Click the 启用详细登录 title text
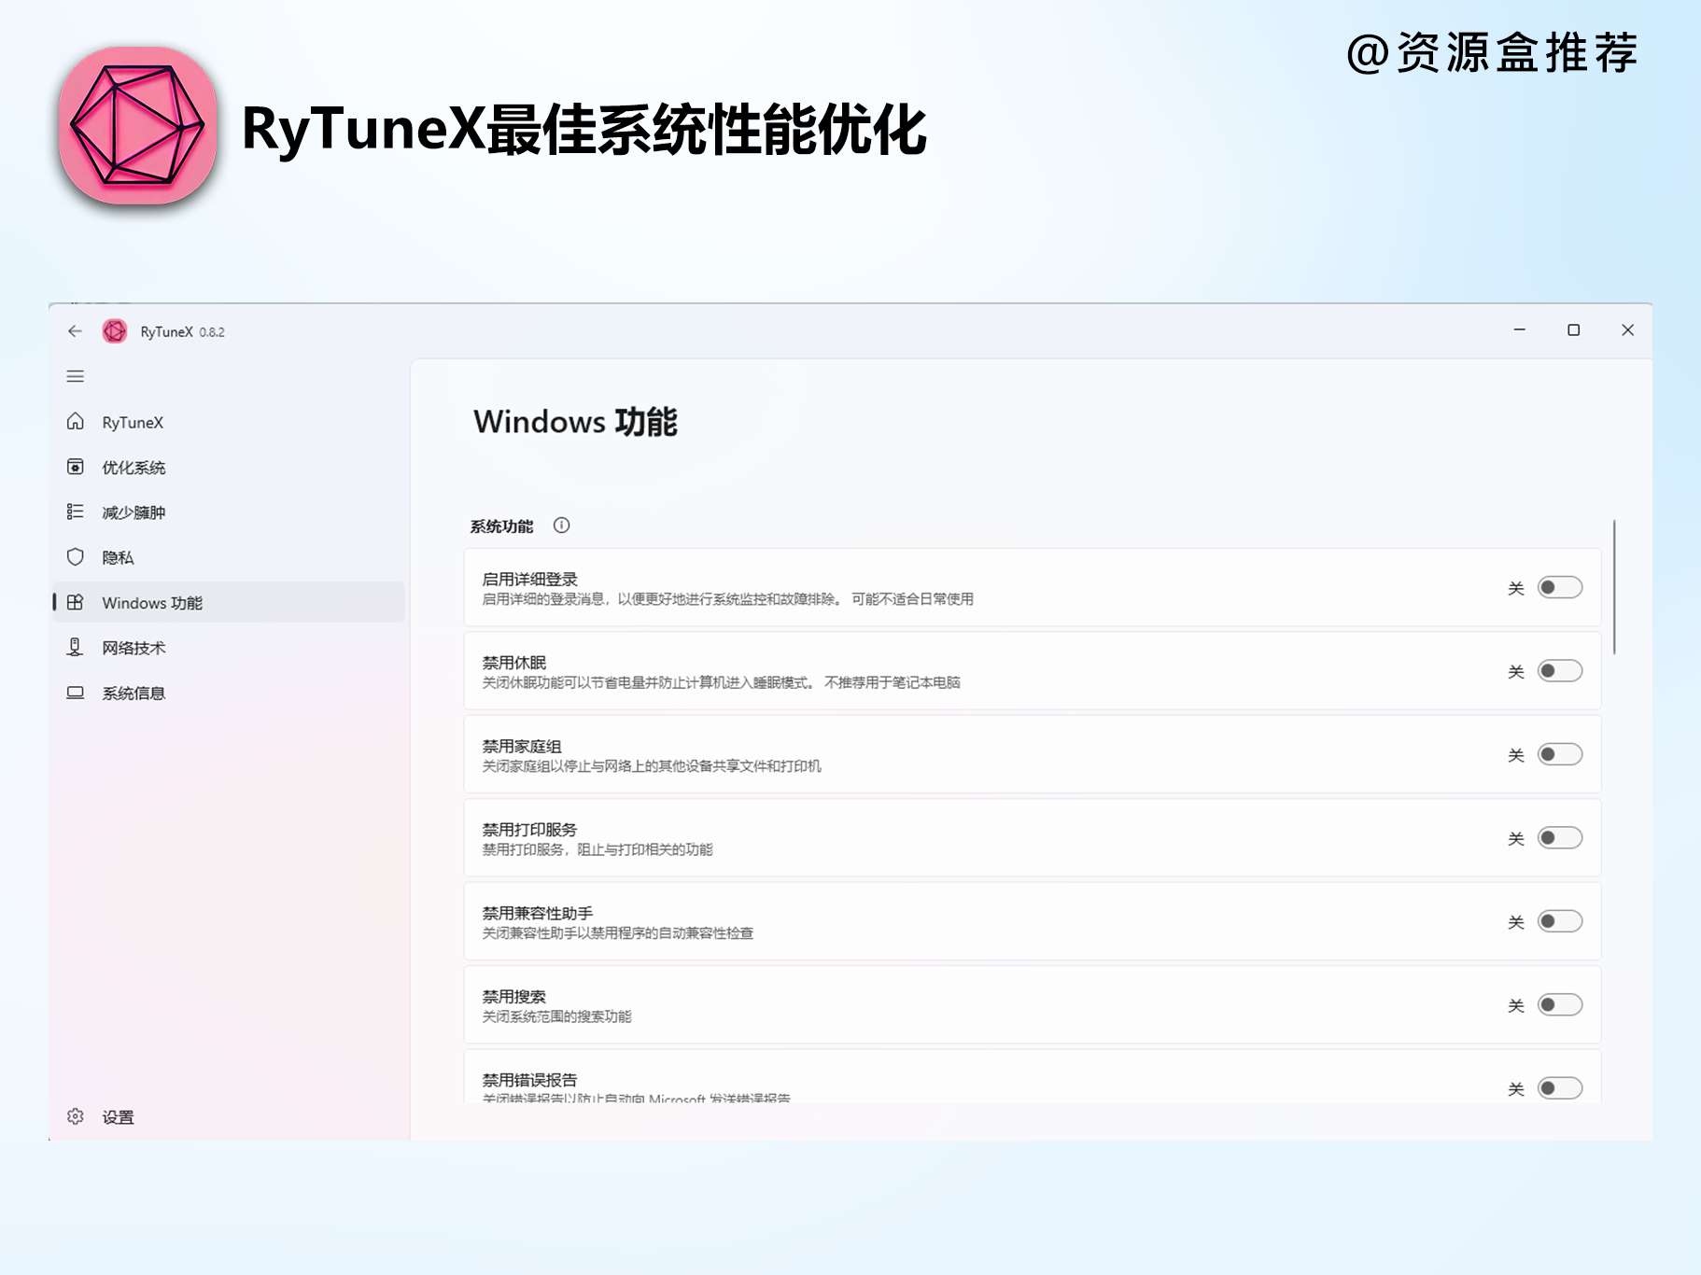This screenshot has width=1701, height=1275. [x=529, y=579]
